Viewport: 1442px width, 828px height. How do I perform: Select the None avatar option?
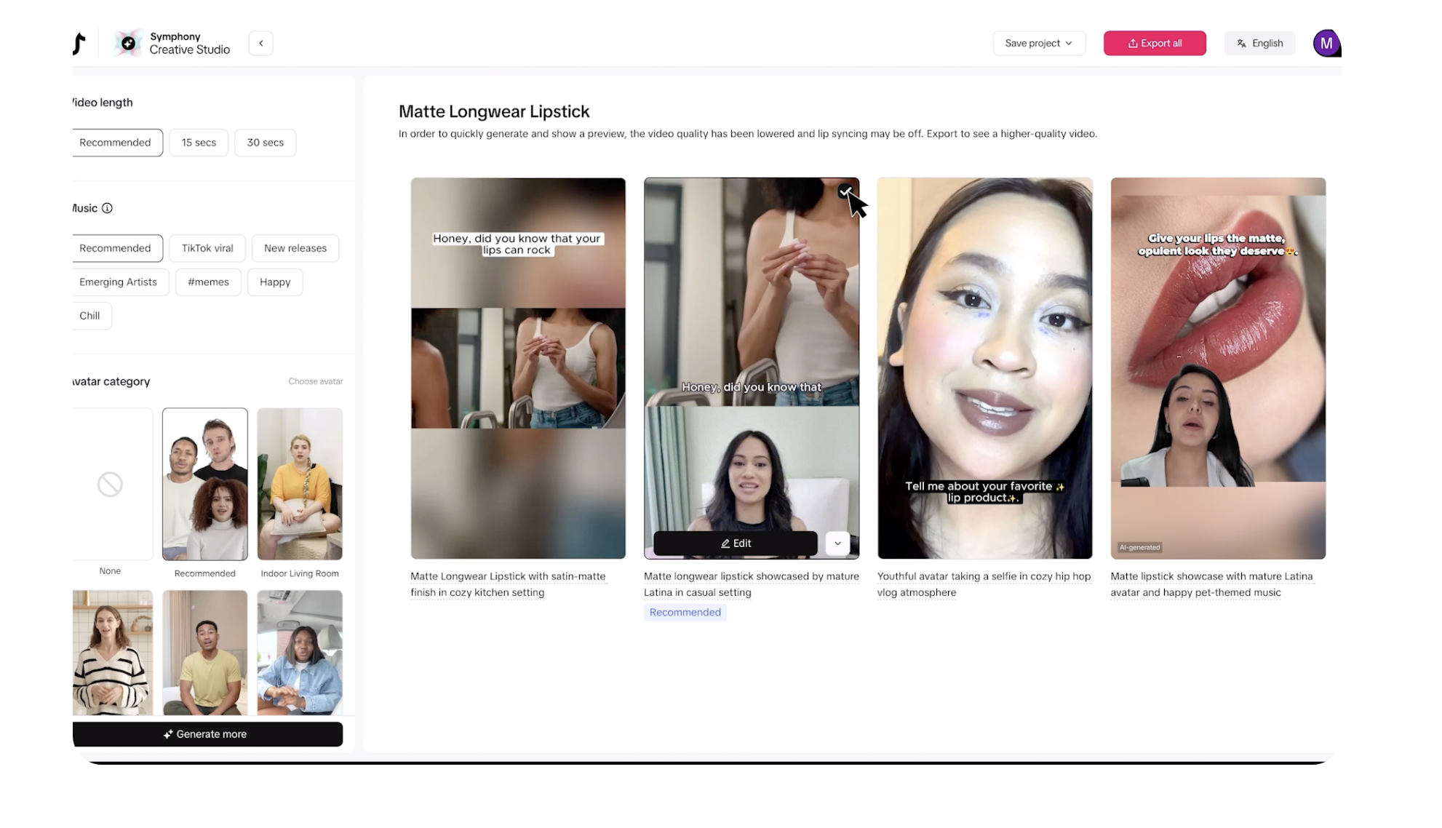click(x=111, y=485)
